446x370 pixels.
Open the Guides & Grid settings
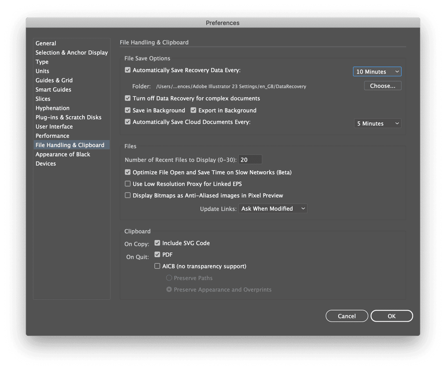point(54,80)
